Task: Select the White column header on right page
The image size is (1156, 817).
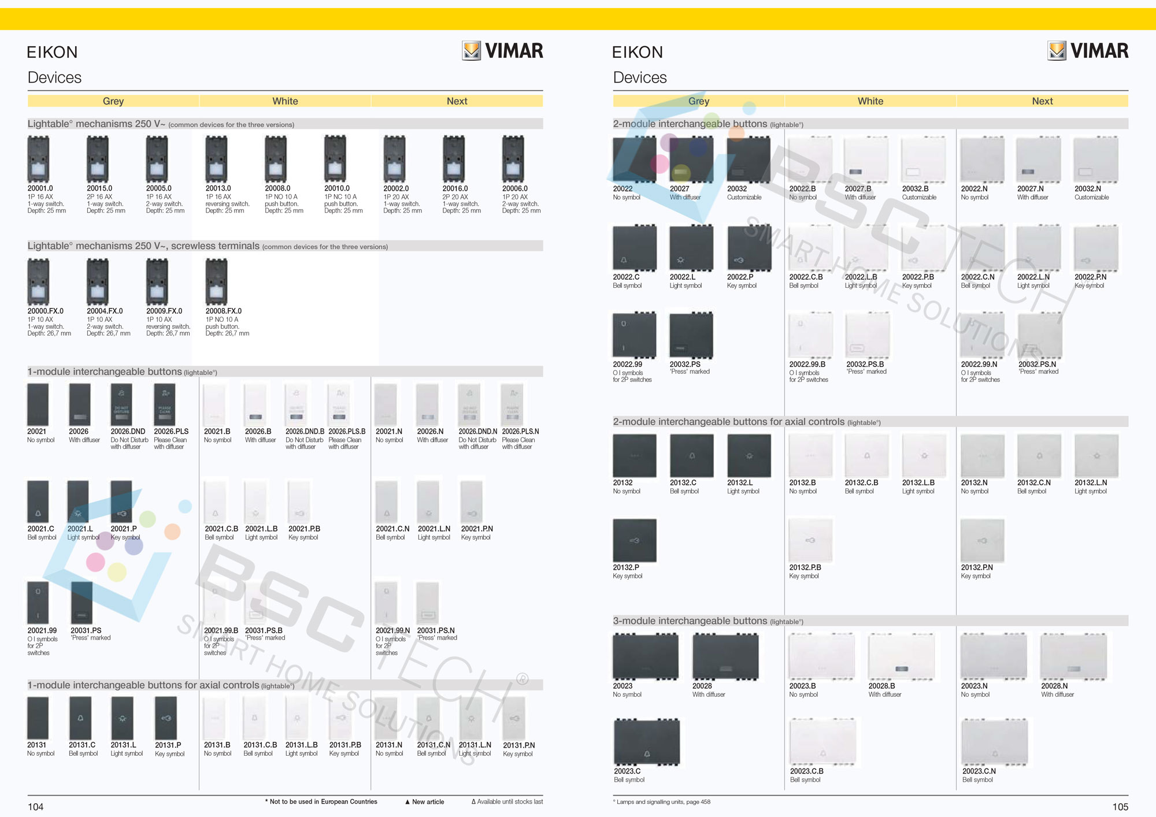Action: pos(870,101)
